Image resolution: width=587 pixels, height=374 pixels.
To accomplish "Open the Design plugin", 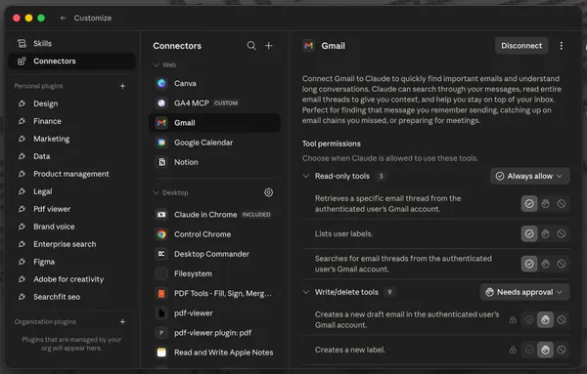I will click(71, 104).
